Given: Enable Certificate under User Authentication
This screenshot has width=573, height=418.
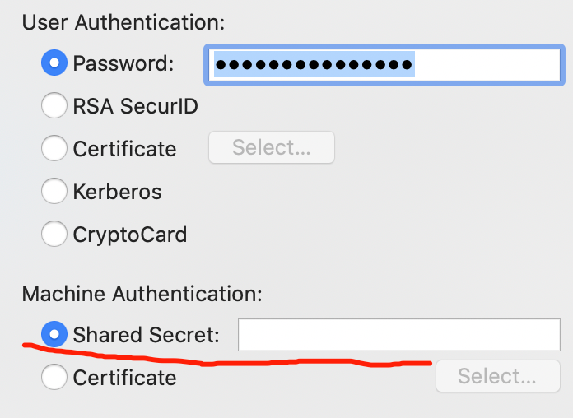Looking at the screenshot, I should coord(54,149).
